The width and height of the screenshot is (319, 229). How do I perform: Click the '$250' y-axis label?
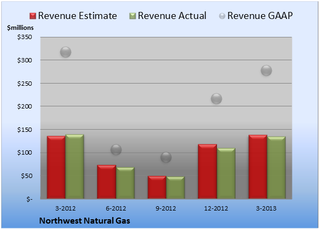tap(24, 84)
